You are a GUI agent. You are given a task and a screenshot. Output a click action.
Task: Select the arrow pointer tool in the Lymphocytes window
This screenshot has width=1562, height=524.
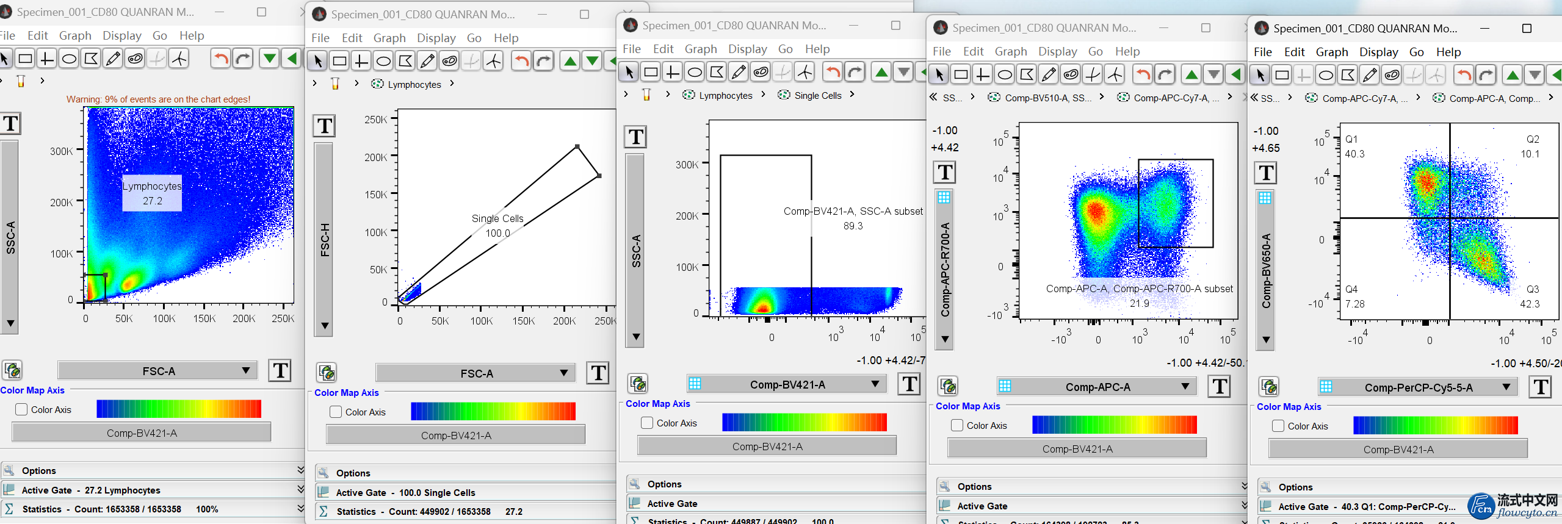317,62
